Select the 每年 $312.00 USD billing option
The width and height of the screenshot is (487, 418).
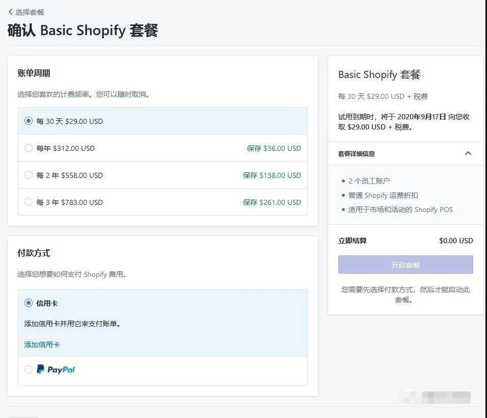(29, 148)
